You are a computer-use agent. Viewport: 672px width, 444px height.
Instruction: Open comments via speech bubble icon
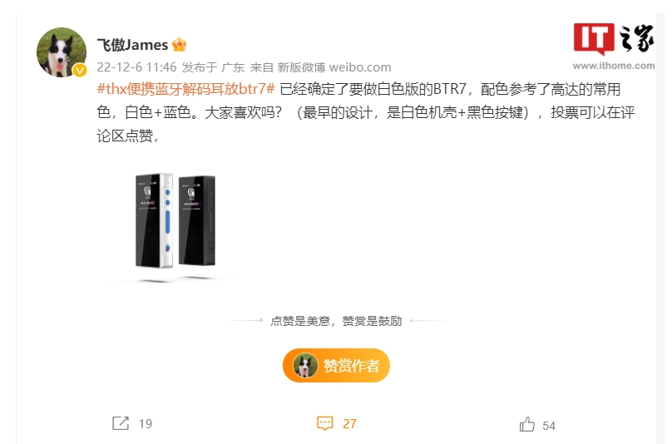pos(325,423)
